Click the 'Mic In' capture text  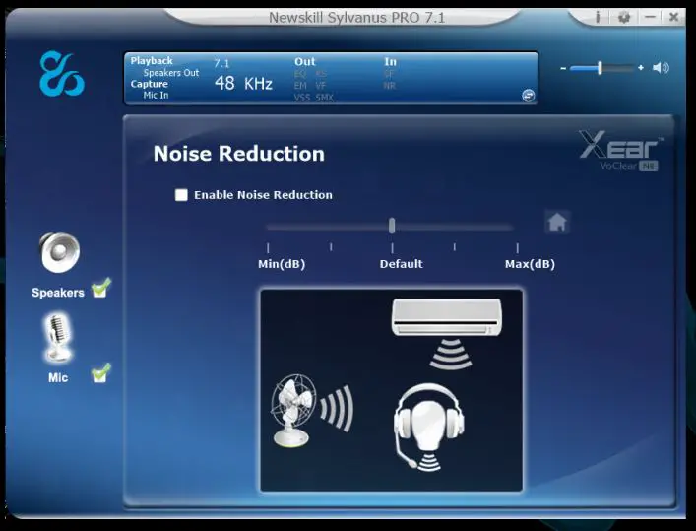coord(156,95)
